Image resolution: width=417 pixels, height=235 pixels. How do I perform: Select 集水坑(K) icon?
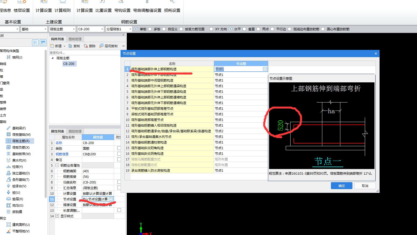9,160
